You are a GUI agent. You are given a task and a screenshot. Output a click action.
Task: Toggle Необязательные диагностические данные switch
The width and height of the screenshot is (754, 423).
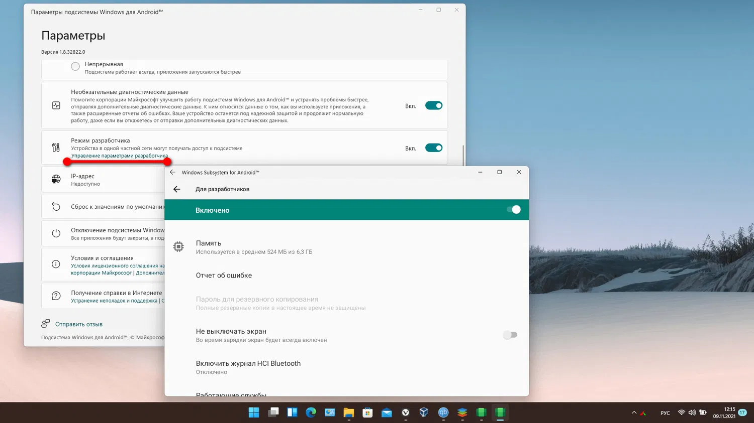(x=434, y=105)
